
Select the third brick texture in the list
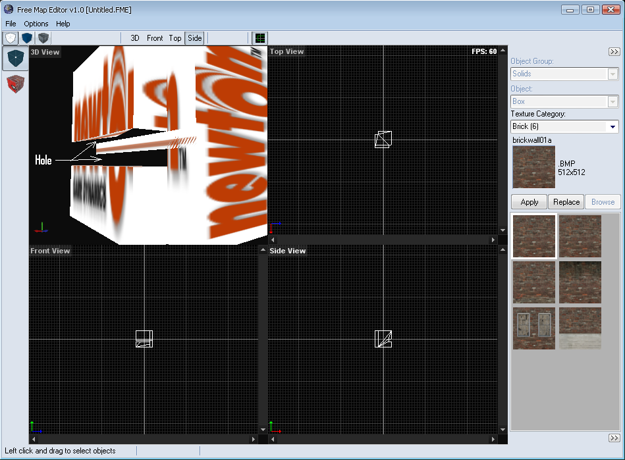click(533, 282)
